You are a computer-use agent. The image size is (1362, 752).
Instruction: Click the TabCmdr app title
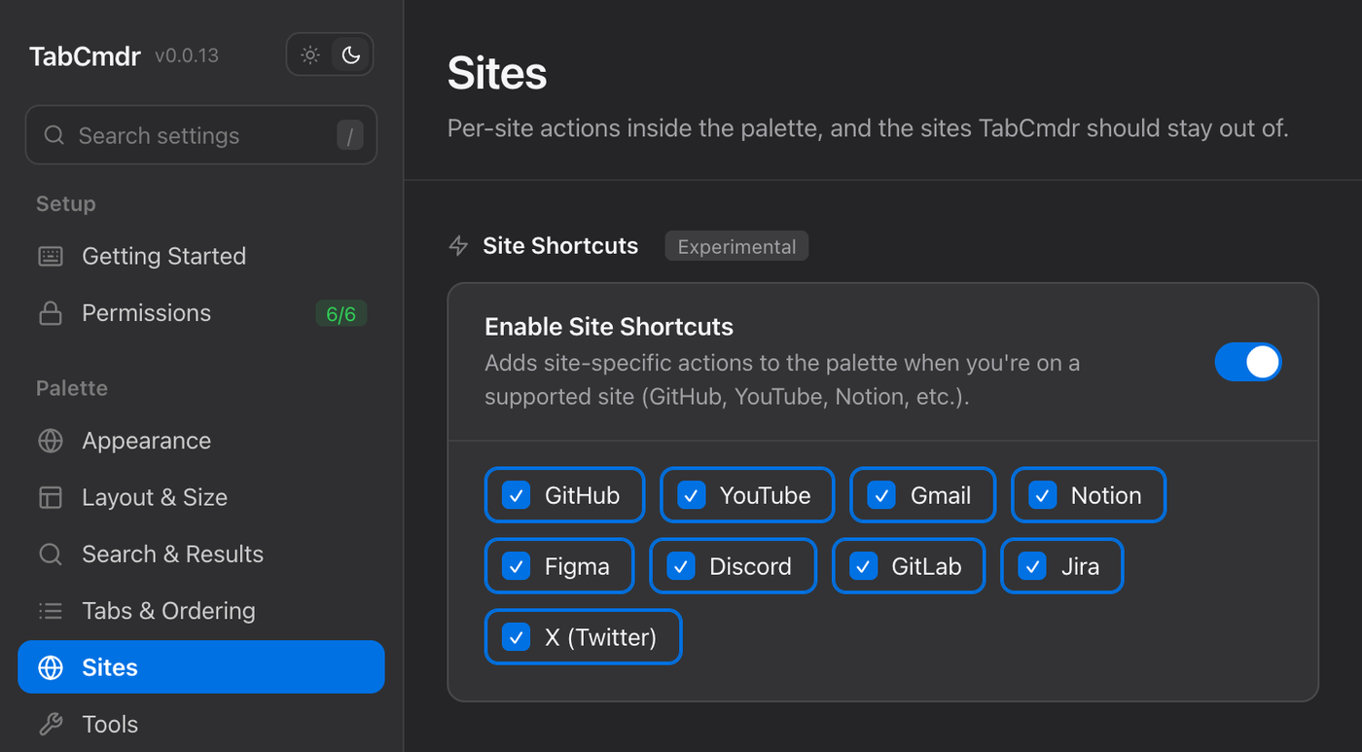85,55
